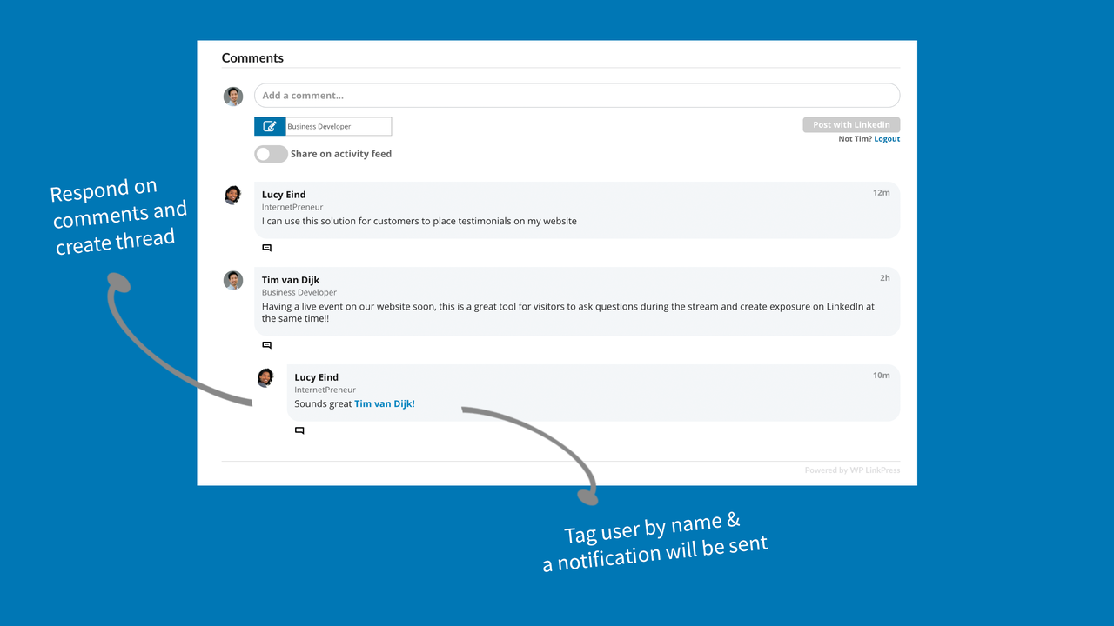The height and width of the screenshot is (626, 1114).
Task: Click the Logout link
Action: click(x=887, y=139)
